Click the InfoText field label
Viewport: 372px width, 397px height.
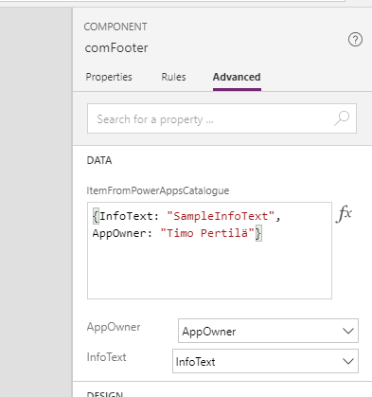[x=107, y=357]
